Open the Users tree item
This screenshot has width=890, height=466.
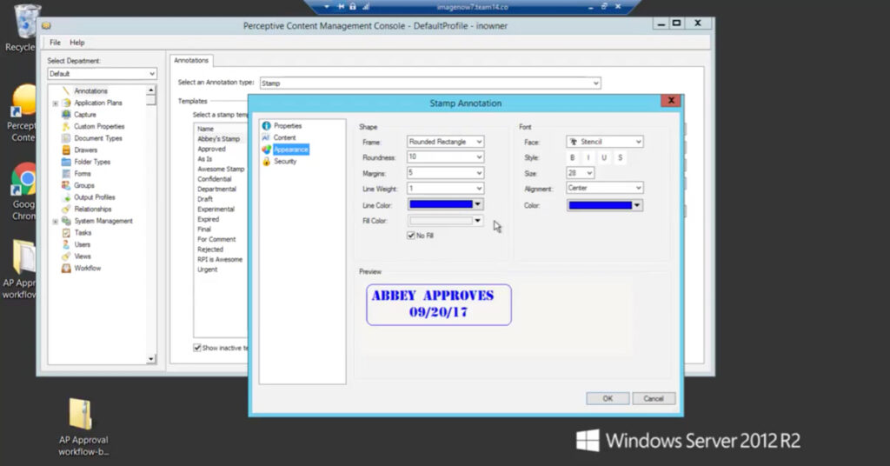(82, 244)
